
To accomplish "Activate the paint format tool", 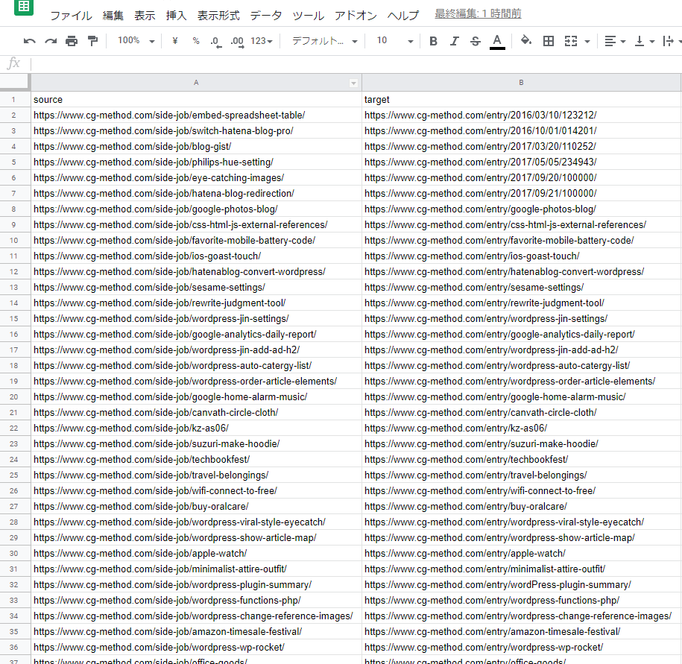I will (92, 41).
